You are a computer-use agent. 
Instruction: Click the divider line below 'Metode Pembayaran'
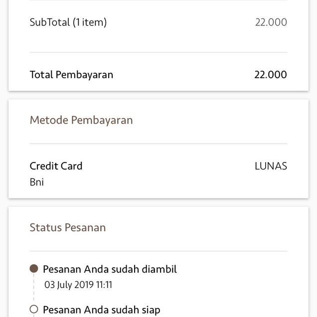pos(158,144)
